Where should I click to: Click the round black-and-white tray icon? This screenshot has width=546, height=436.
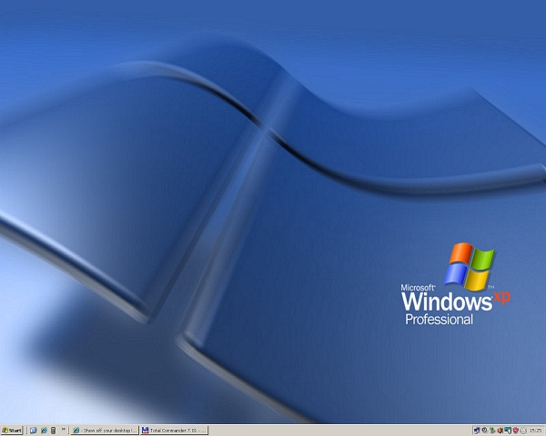485,430
